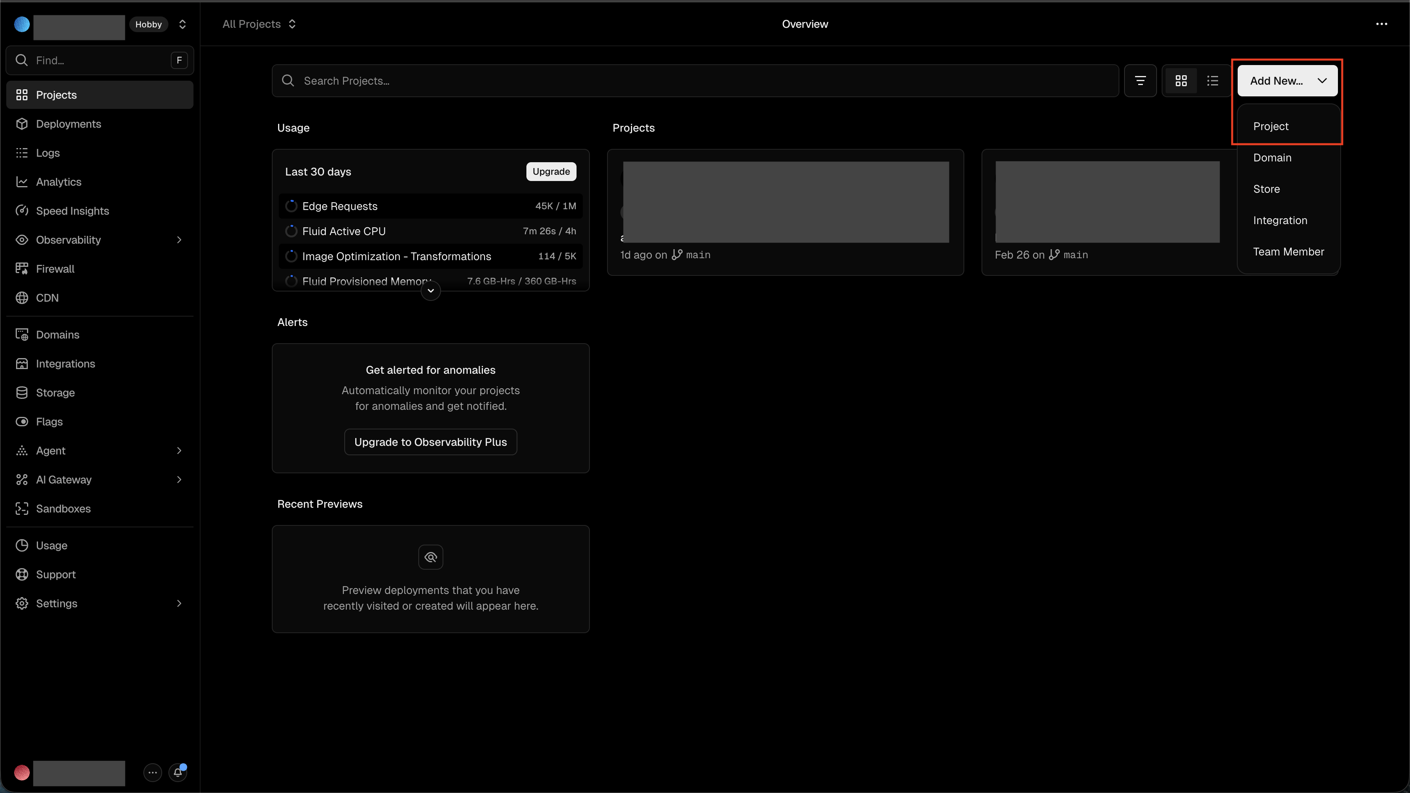1410x793 pixels.
Task: Click the Edge Requests usage indicator
Action: (x=291, y=206)
